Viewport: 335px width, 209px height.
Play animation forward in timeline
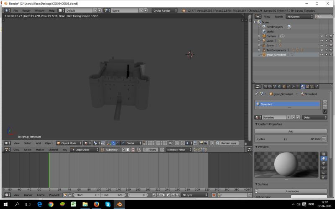coord(168,195)
